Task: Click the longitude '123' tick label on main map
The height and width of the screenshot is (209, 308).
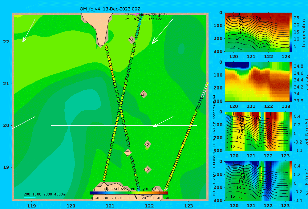Action: 188,206
